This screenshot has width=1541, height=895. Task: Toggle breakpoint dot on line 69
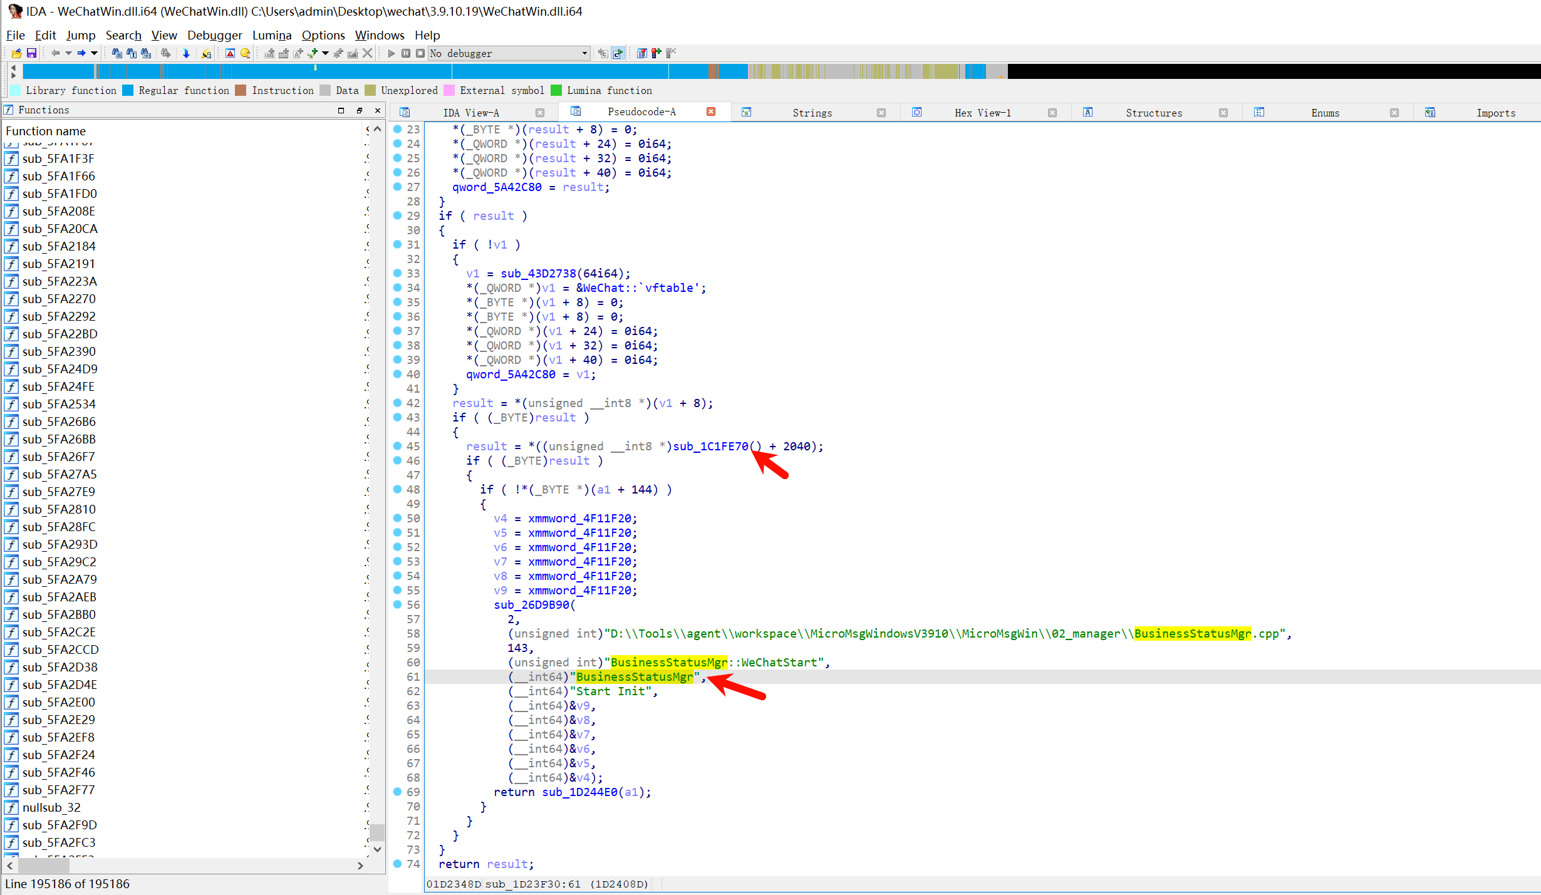coord(397,792)
